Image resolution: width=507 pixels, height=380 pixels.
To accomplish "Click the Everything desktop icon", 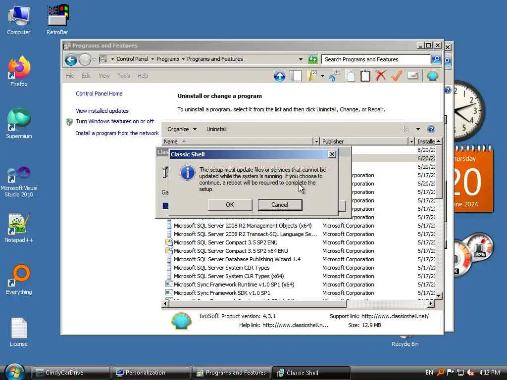I will [19, 280].
